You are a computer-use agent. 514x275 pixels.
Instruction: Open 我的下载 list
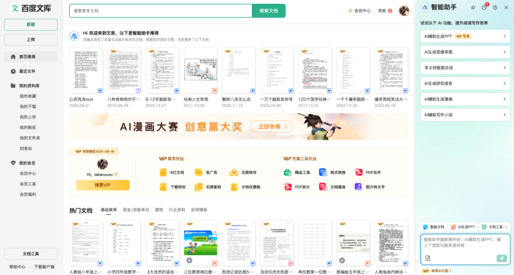pos(28,106)
